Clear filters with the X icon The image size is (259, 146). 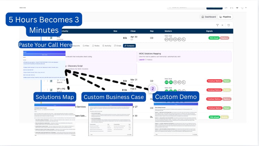click(223, 25)
